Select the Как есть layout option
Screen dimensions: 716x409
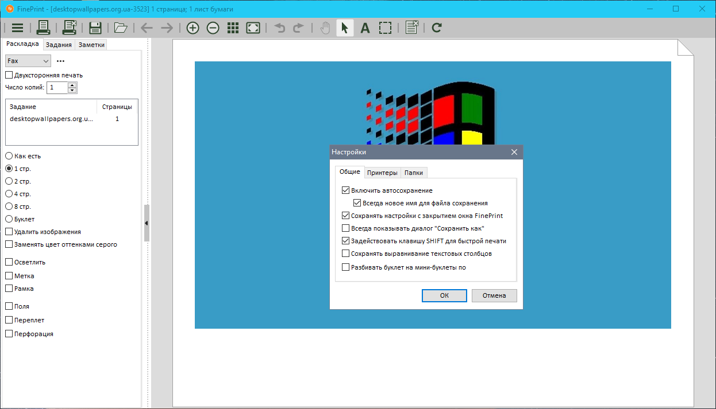click(x=23, y=156)
